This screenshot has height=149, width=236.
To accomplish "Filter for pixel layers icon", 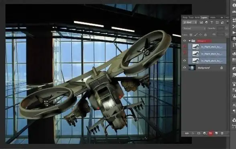I will pyautogui.click(x=201, y=22).
